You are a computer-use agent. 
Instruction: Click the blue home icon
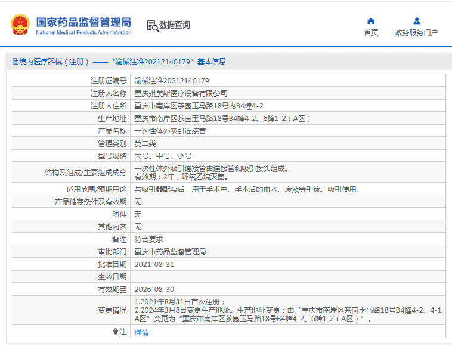[371, 21]
